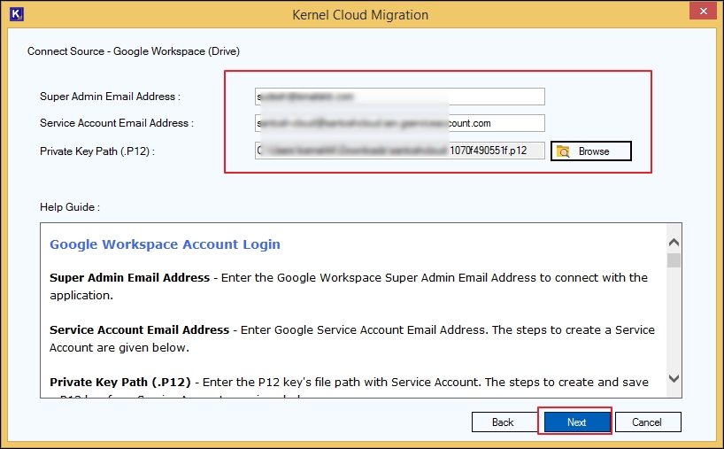
Task: Focus the Super Admin Email Address field
Action: click(399, 97)
